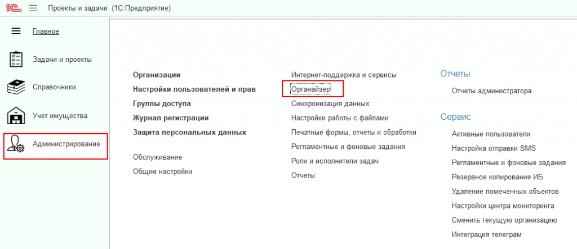Screen dimensions: 577x249
Task: Open Общие настройки
Action: click(163, 171)
